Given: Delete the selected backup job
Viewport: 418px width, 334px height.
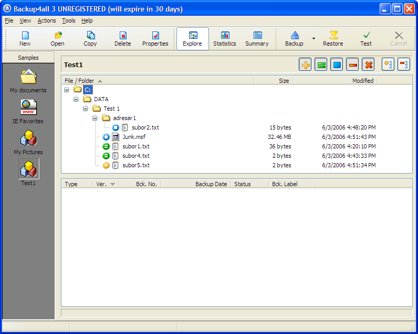Looking at the screenshot, I should [x=123, y=39].
